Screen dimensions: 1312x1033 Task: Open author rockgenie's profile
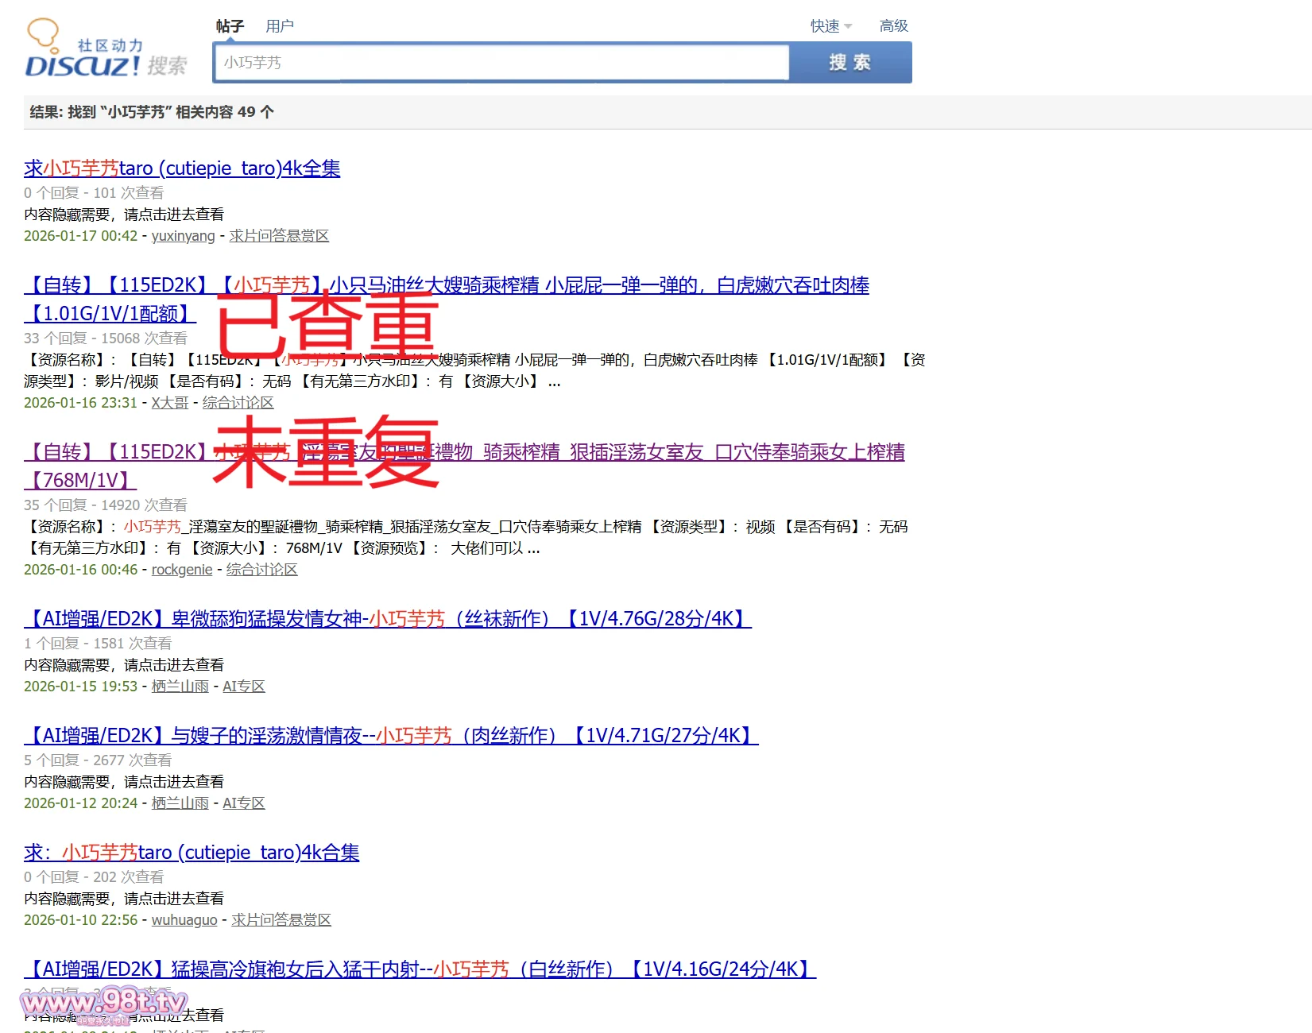coord(182,570)
